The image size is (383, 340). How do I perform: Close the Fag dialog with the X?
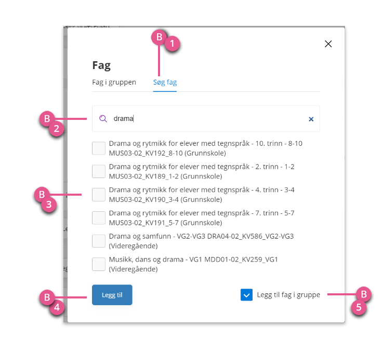[328, 44]
